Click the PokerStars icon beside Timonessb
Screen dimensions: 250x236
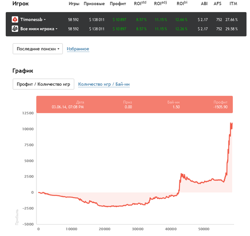15,20
